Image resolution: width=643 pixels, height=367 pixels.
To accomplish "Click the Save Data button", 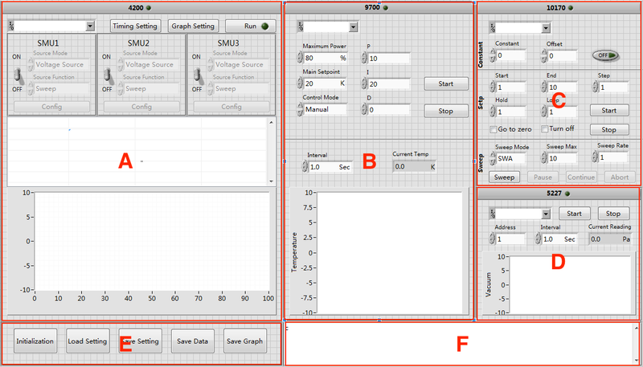I will (192, 341).
